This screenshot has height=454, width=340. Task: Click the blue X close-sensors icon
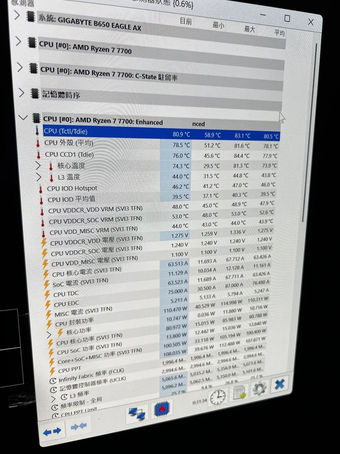tap(279, 384)
